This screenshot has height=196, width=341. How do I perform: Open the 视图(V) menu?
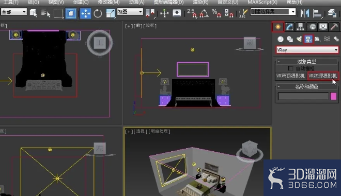pos(56,2)
